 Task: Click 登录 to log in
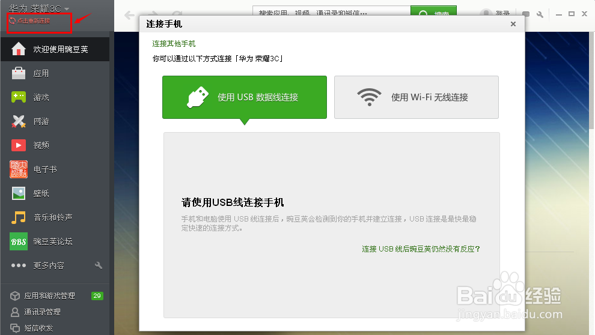[x=503, y=14]
